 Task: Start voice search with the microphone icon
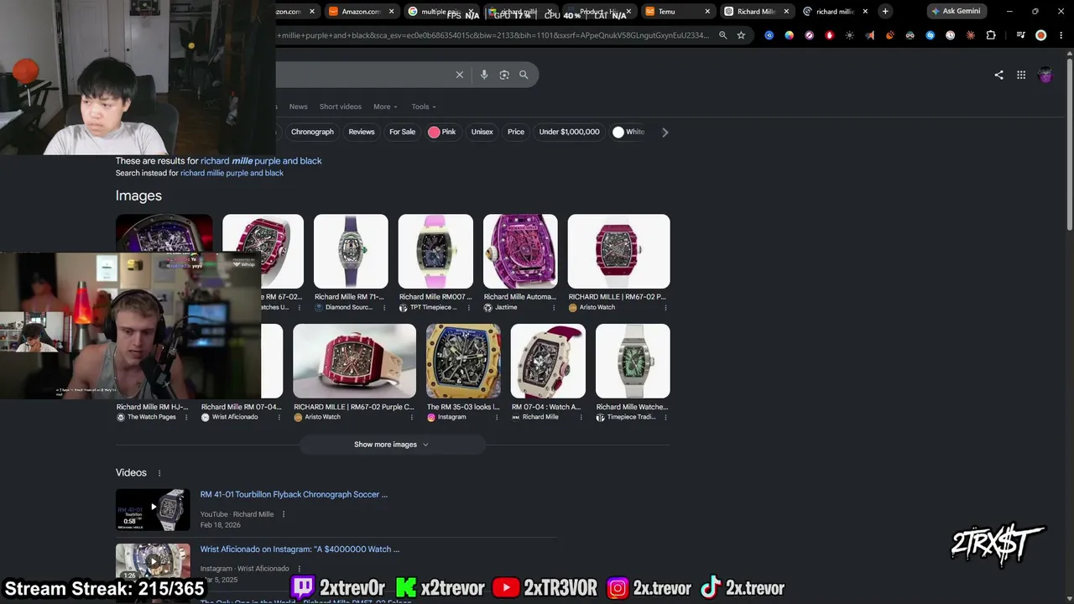[484, 75]
